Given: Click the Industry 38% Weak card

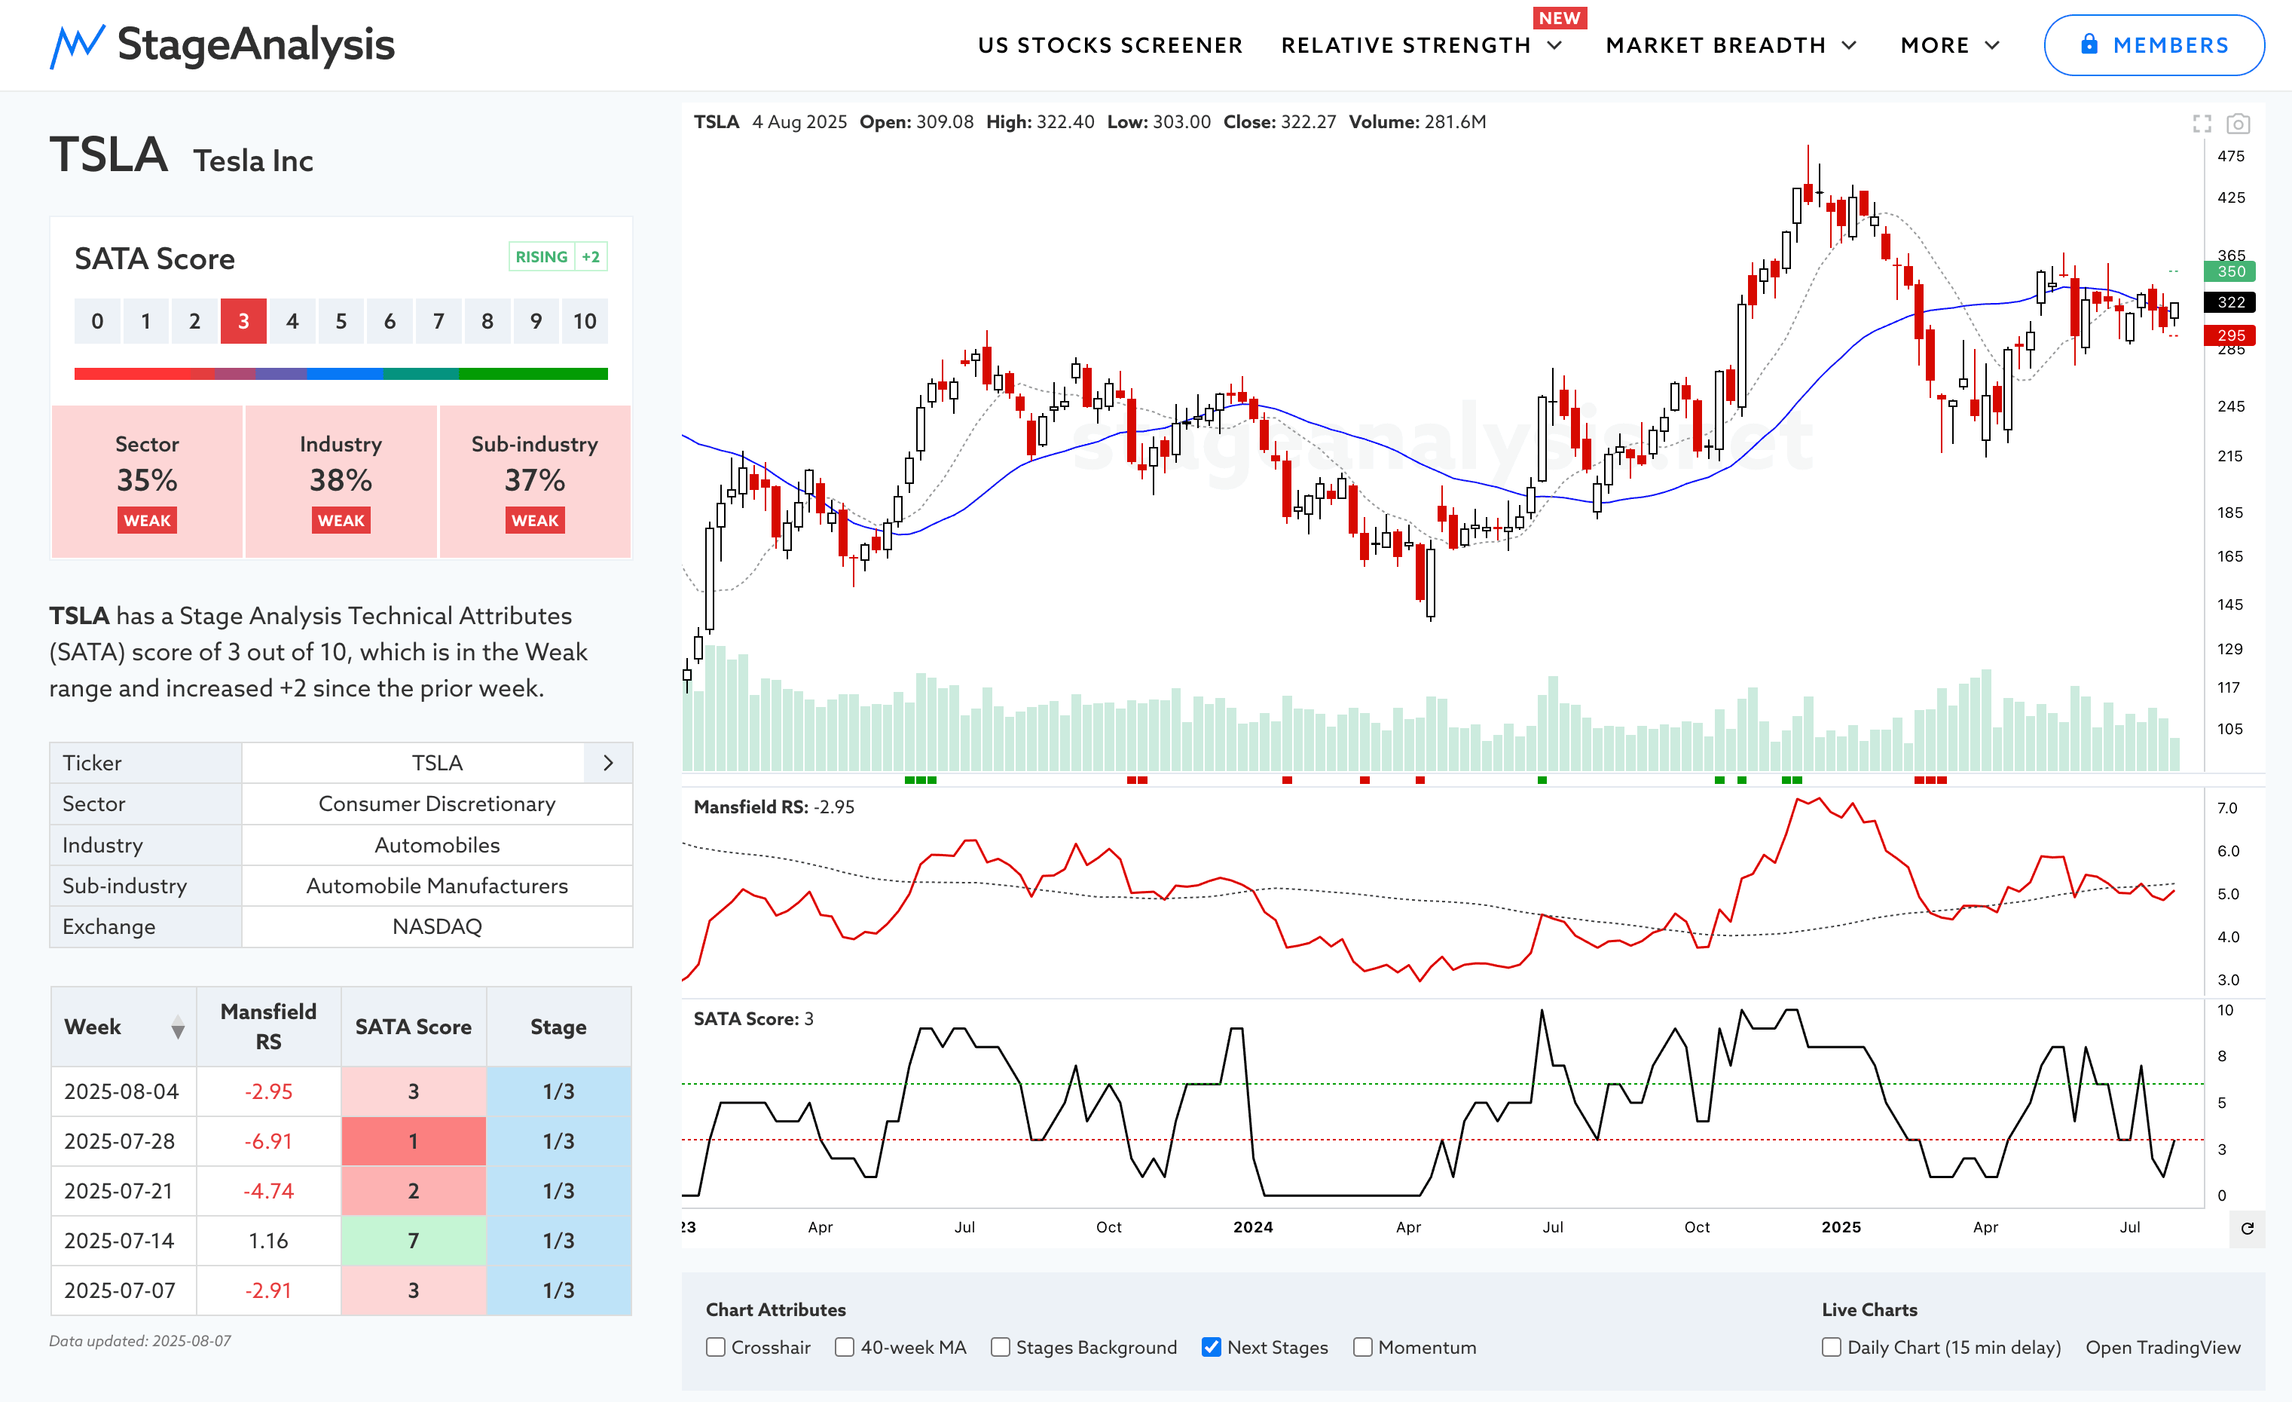Looking at the screenshot, I should pos(341,482).
